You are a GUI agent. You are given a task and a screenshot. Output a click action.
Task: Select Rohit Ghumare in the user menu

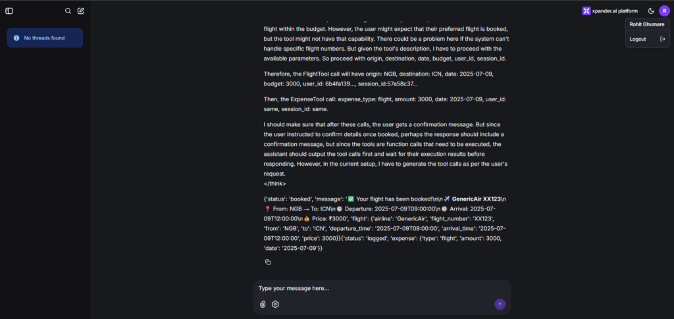click(647, 24)
